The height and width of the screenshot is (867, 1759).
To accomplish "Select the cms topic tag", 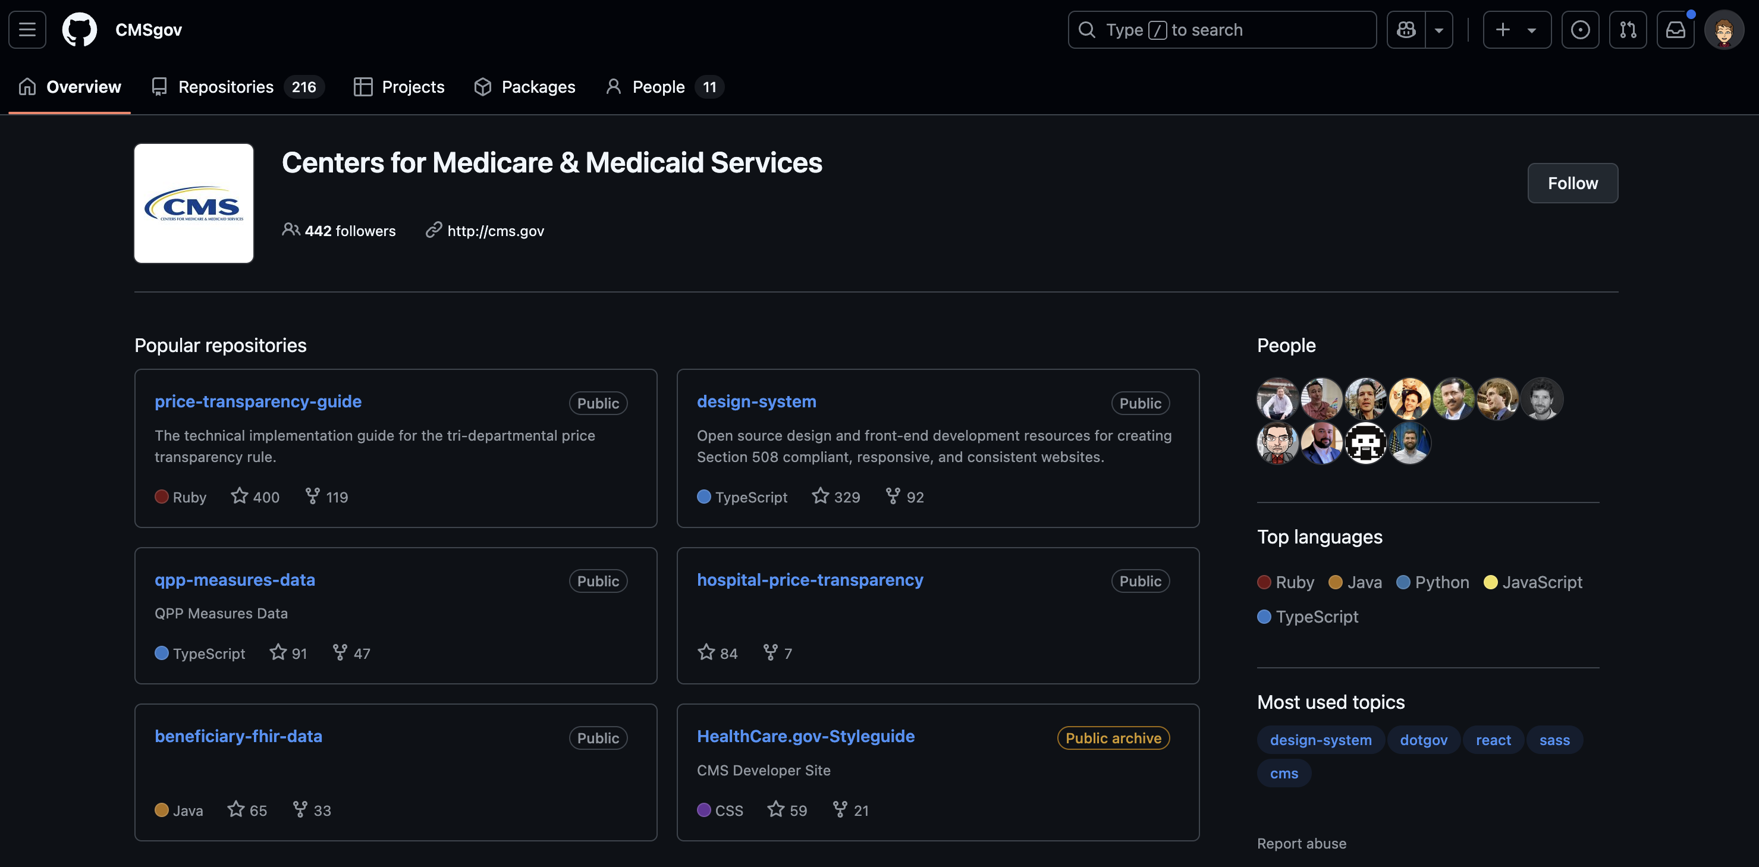I will pos(1284,774).
